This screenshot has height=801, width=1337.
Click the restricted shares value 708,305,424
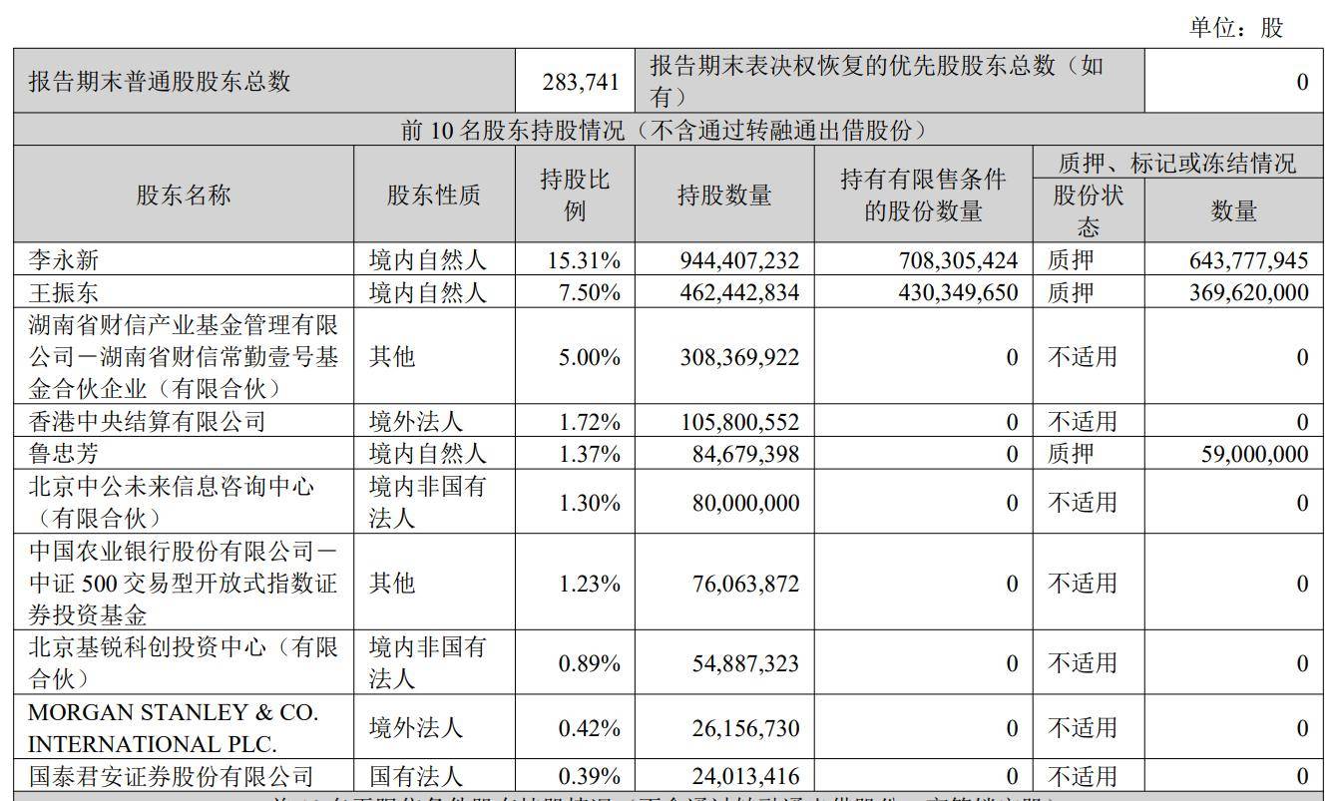click(x=957, y=260)
